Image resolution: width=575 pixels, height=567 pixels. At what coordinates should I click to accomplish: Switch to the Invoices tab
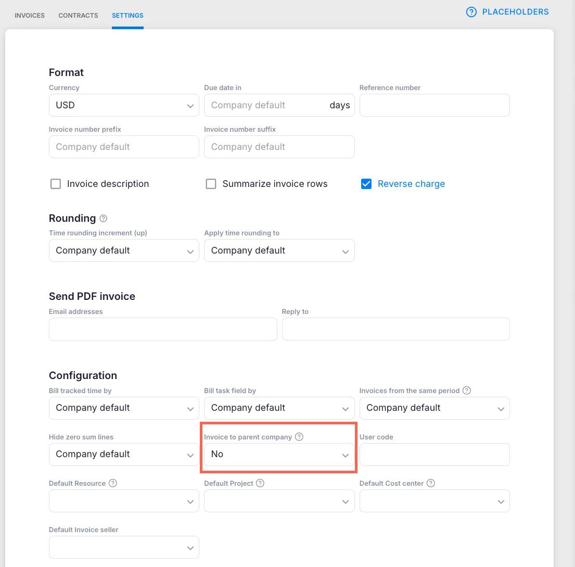click(30, 16)
